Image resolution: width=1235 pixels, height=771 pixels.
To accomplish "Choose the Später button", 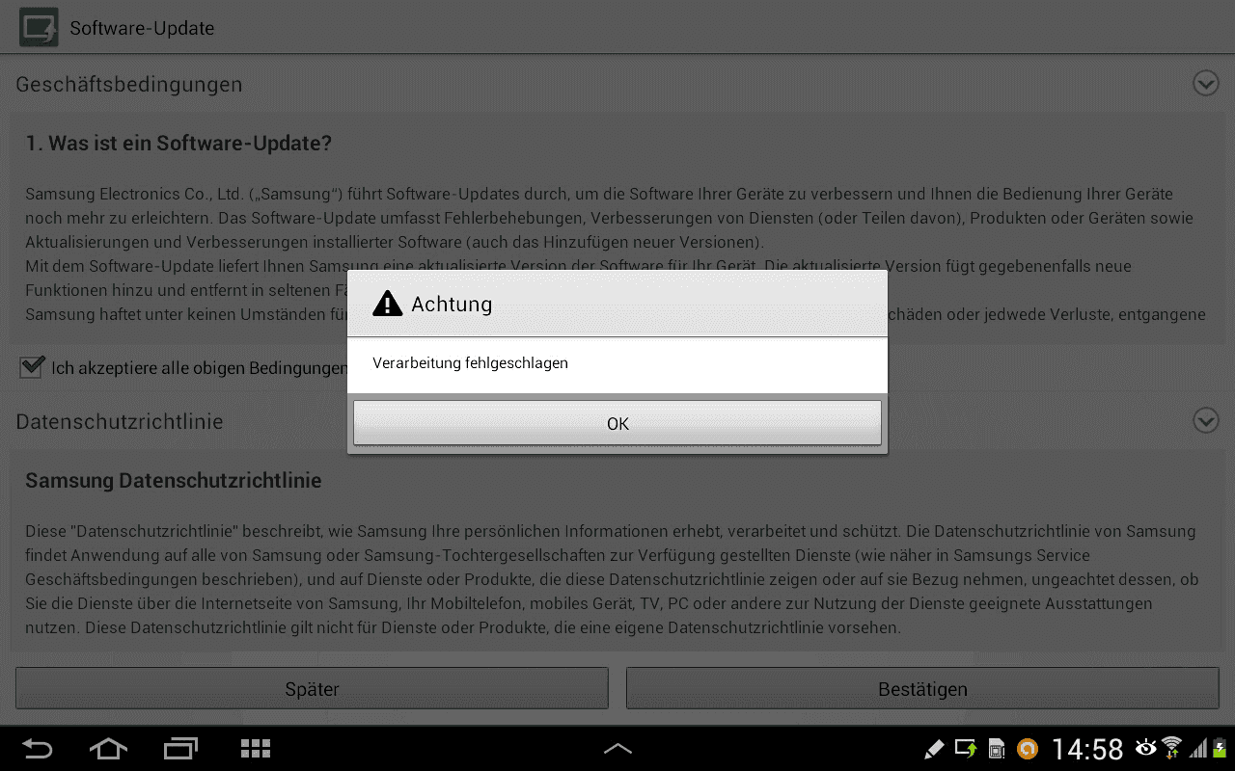I will pos(312,689).
